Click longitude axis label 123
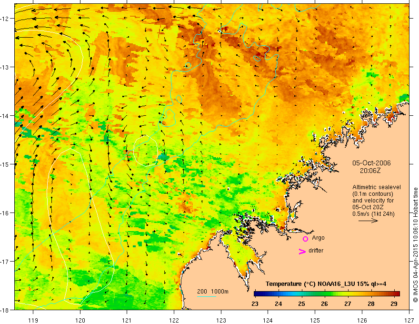Viewport: 419px width, 324px height. point(221,320)
